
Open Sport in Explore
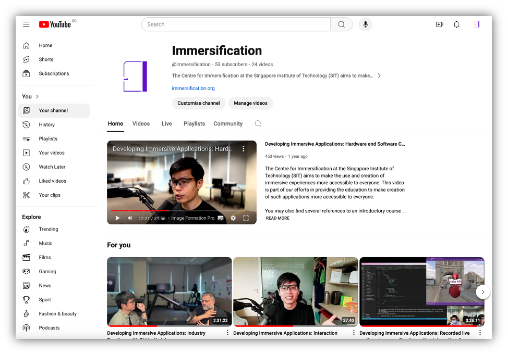(54, 300)
